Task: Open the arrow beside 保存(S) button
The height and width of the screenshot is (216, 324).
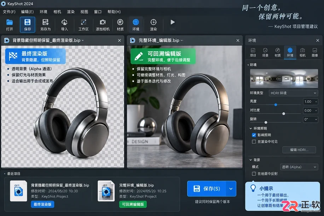Action: tap(231, 189)
